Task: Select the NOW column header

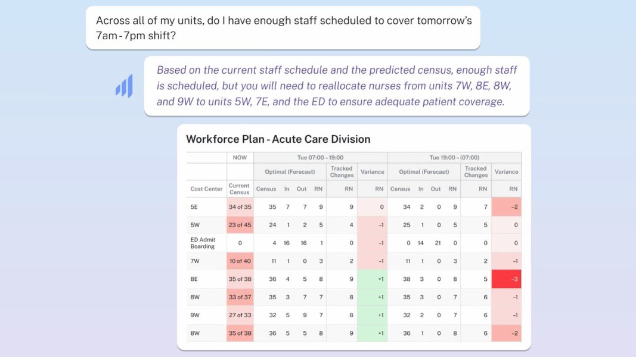Action: pos(240,158)
